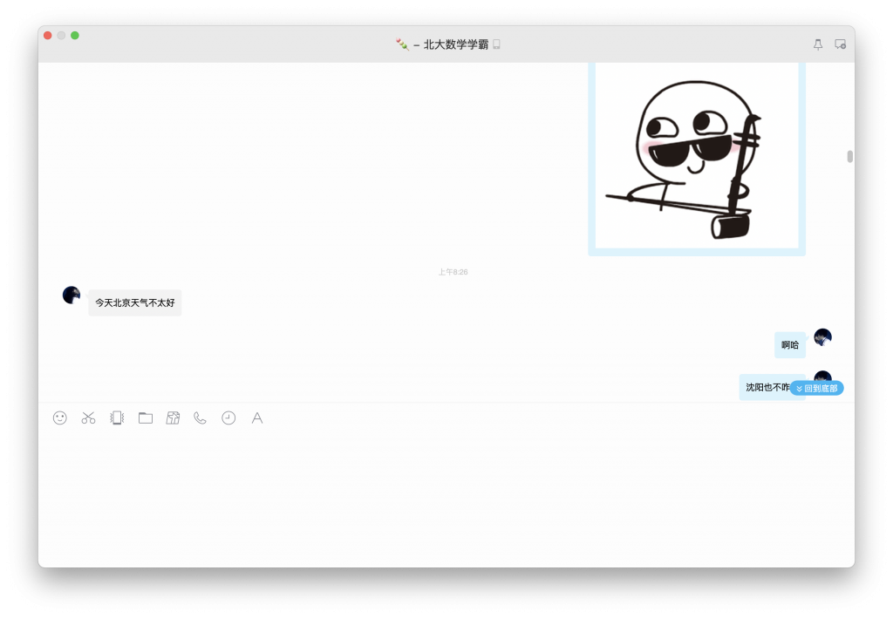Select the message bubble 今天北京天气不太好
Screen dimensions: 893x618
pos(134,302)
